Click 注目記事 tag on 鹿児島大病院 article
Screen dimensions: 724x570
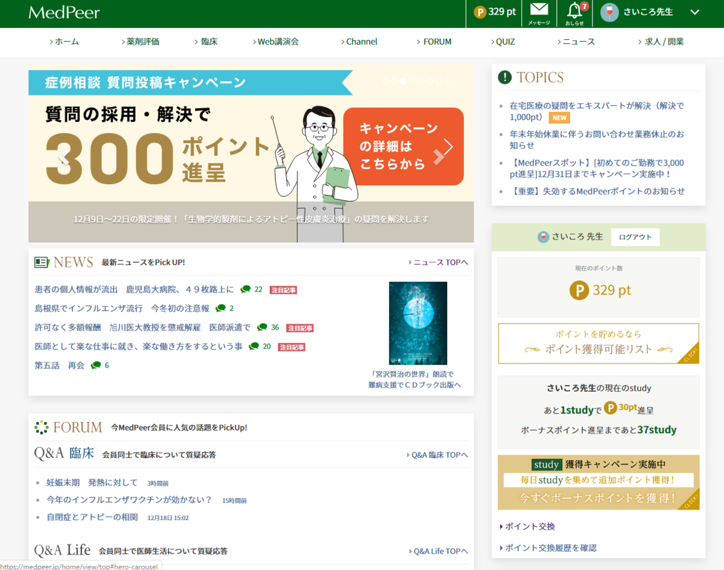click(x=283, y=290)
